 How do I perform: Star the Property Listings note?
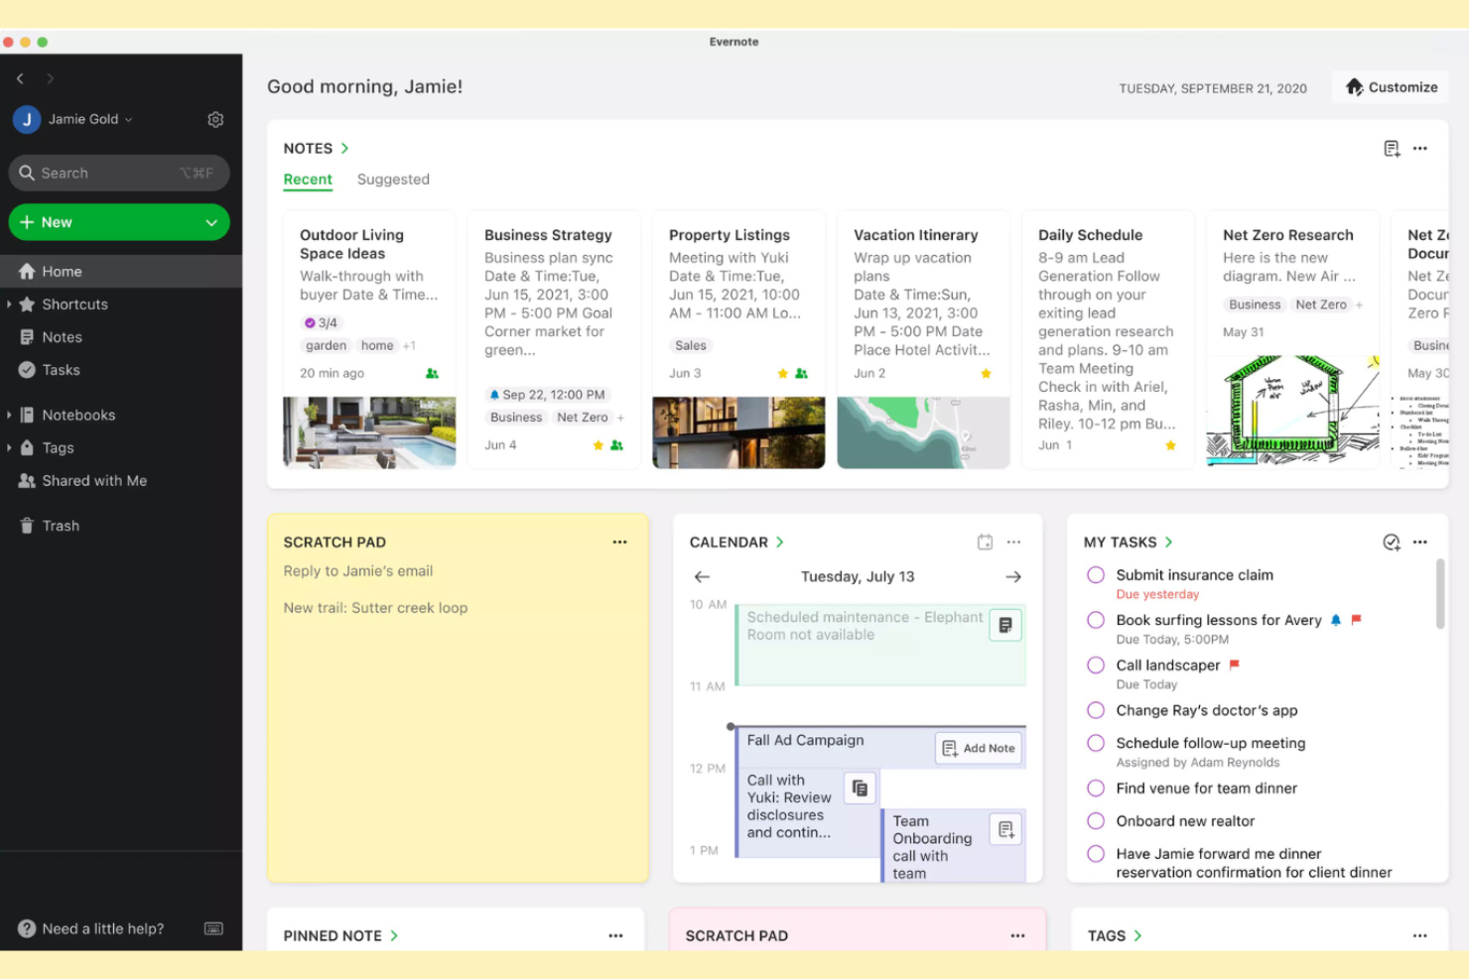pyautogui.click(x=783, y=373)
